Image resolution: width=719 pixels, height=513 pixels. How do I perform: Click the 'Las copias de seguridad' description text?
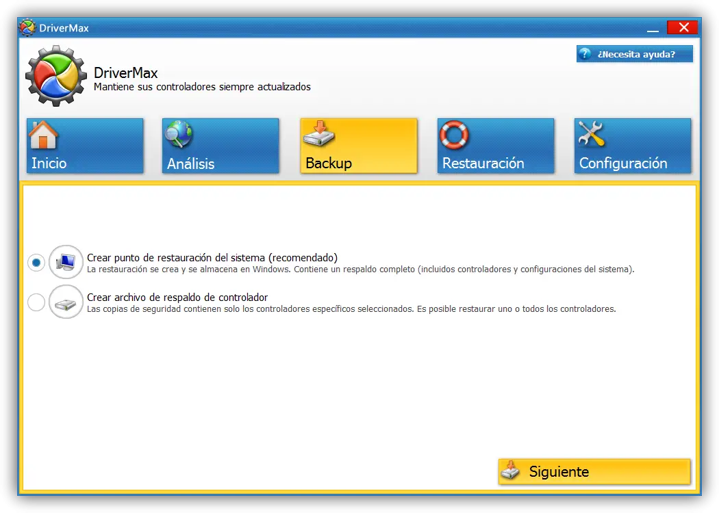coord(351,309)
